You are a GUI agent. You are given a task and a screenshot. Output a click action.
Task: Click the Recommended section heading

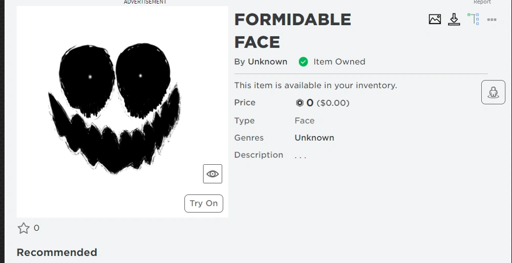pos(57,252)
